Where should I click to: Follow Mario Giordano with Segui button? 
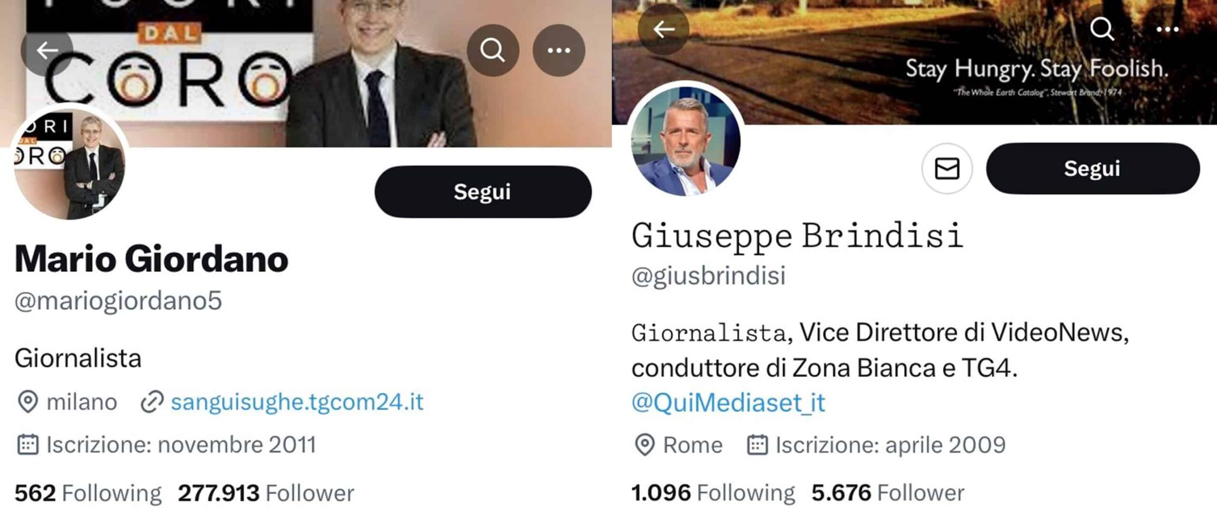pos(483,192)
